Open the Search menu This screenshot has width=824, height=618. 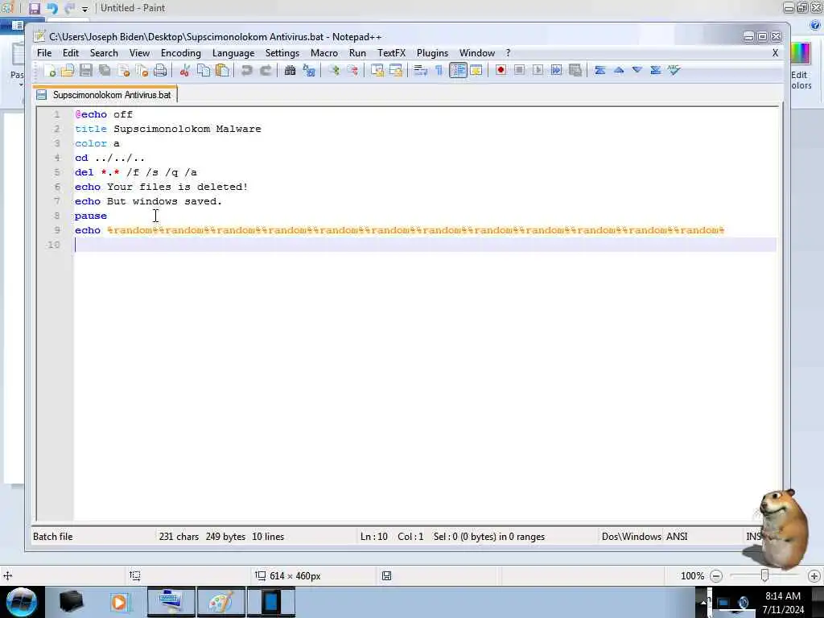pos(104,53)
